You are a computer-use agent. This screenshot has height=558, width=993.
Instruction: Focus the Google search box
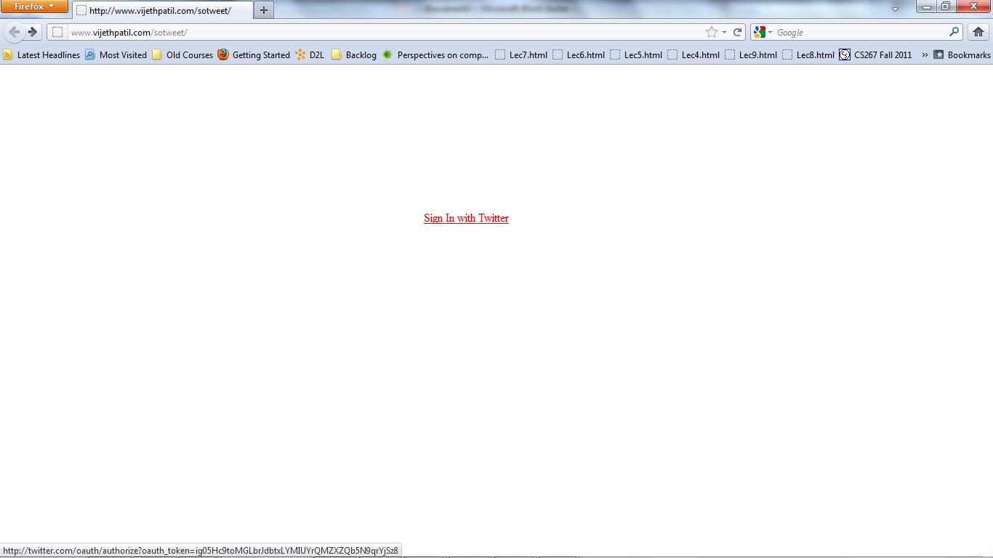(x=861, y=32)
